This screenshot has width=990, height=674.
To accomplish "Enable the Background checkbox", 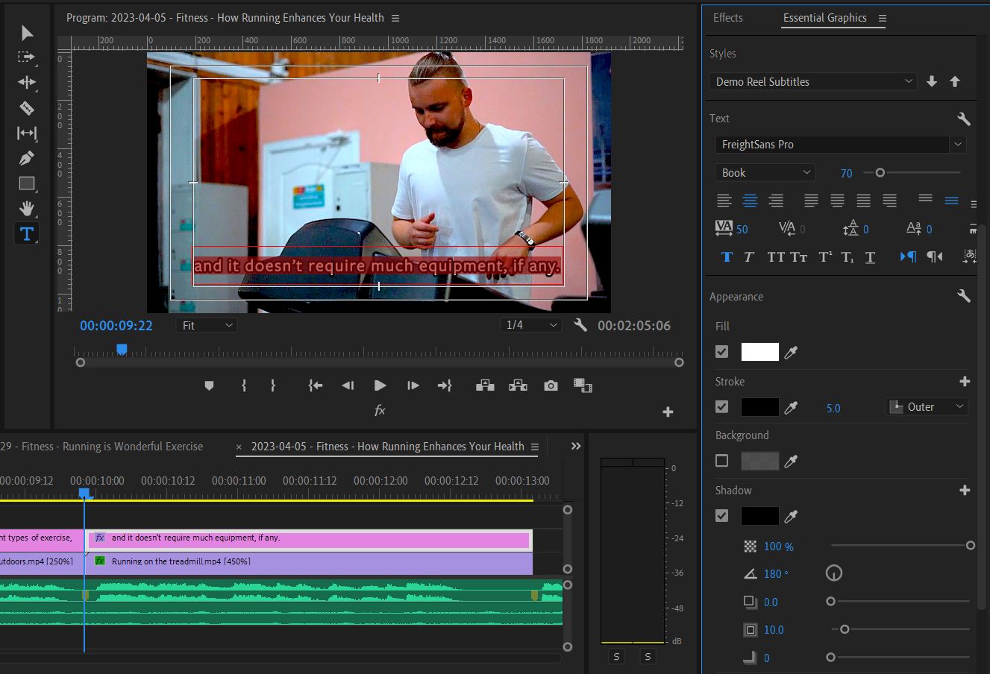I will point(721,461).
